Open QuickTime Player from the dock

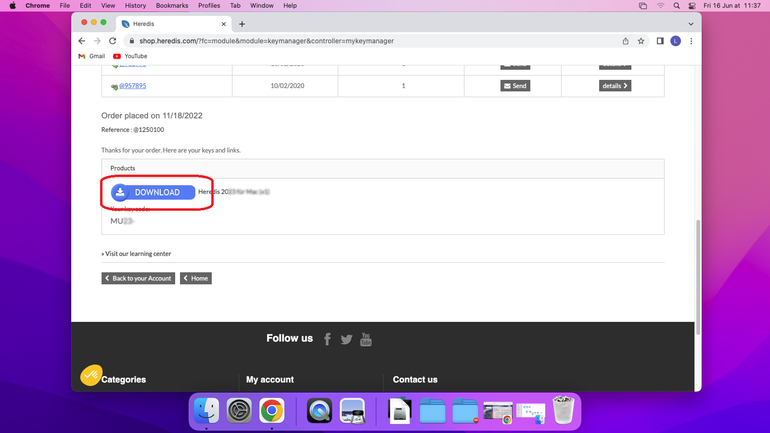[320, 411]
